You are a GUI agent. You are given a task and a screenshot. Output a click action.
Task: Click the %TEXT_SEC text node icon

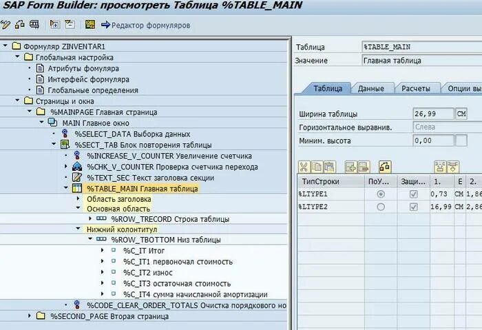77,178
